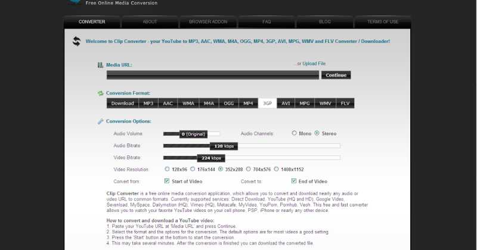Uncheck the Start of Video checkbox
The width and height of the screenshot is (477, 250).
[x=167, y=181]
